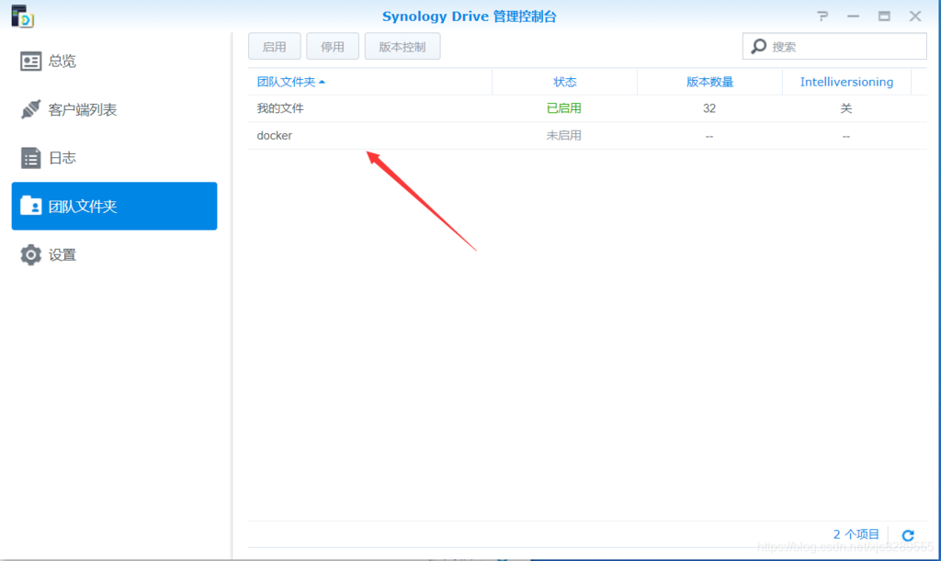Click the refresh icon at bottom right
This screenshot has height=561, width=941.
point(908,534)
